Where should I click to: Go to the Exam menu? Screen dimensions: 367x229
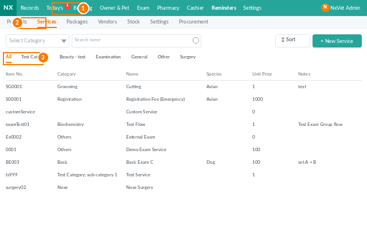point(143,8)
